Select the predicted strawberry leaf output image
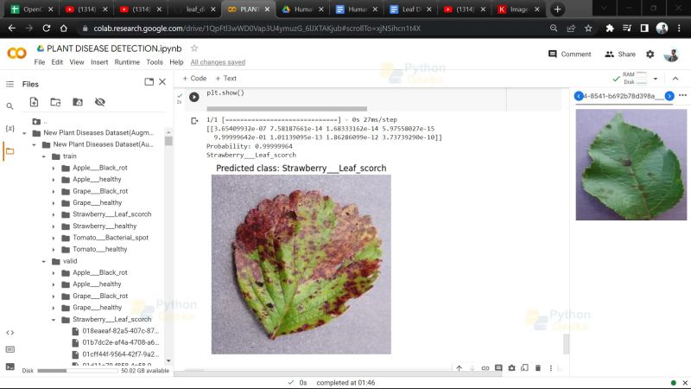This screenshot has height=389, width=691. click(x=301, y=265)
